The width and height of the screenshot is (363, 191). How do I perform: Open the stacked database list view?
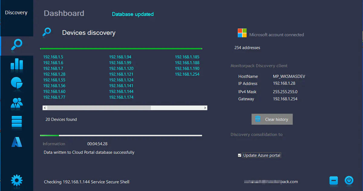(x=17, y=121)
